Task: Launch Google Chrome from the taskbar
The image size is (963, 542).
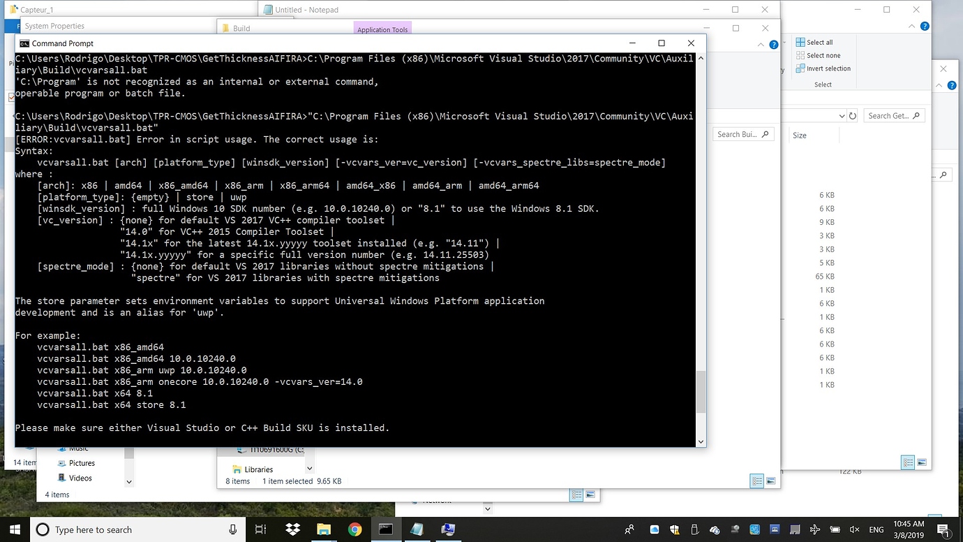Action: click(x=354, y=529)
